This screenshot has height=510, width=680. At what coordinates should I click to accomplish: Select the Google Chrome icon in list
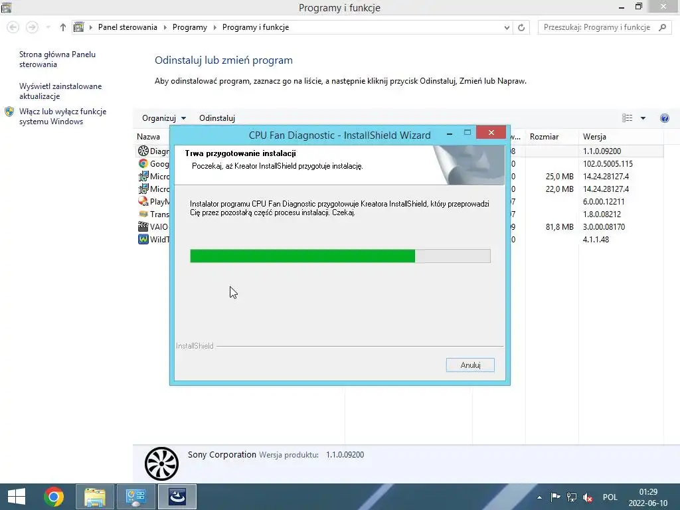coord(143,163)
